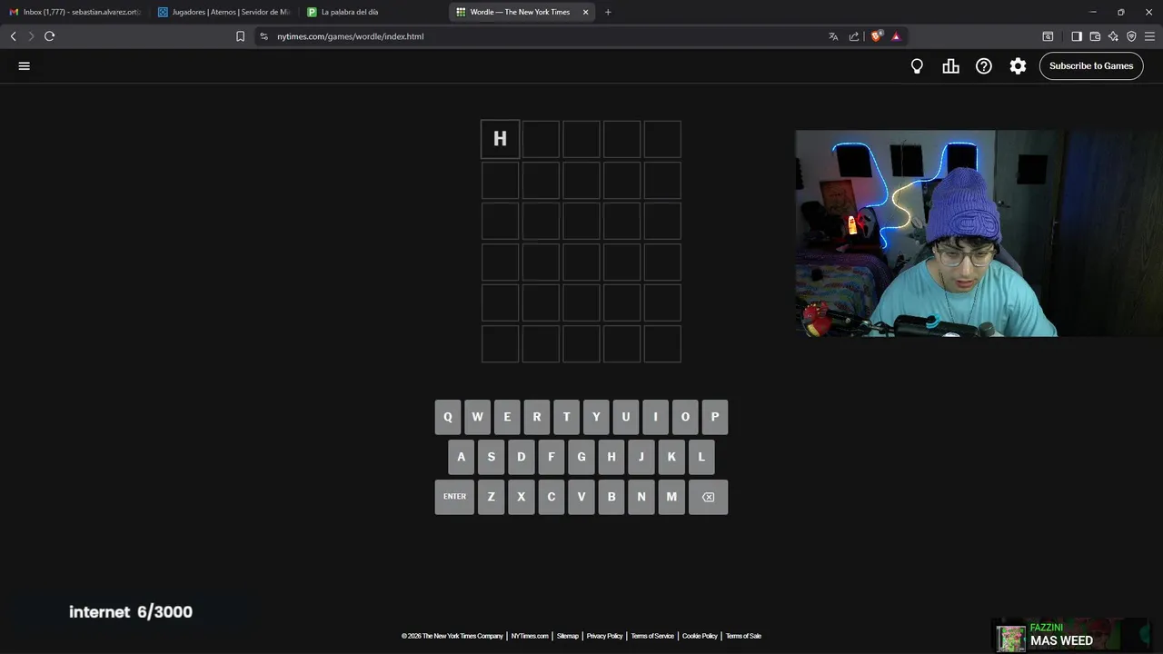This screenshot has width=1163, height=654.
Task: Click the ENTER key on the Wordle keyboard
Action: [454, 497]
